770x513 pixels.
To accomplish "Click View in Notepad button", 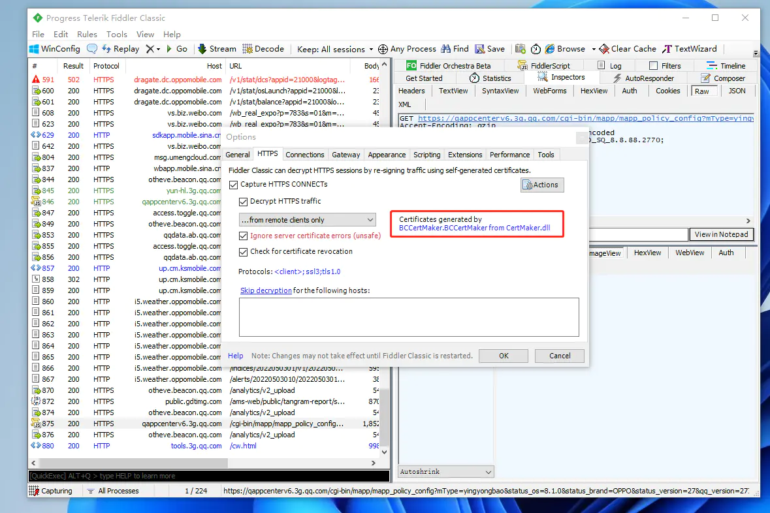I will (721, 234).
